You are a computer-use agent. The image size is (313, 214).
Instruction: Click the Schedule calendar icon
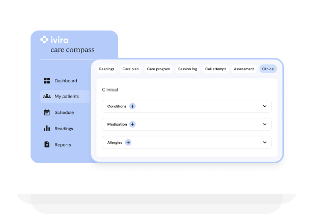[x=47, y=113]
